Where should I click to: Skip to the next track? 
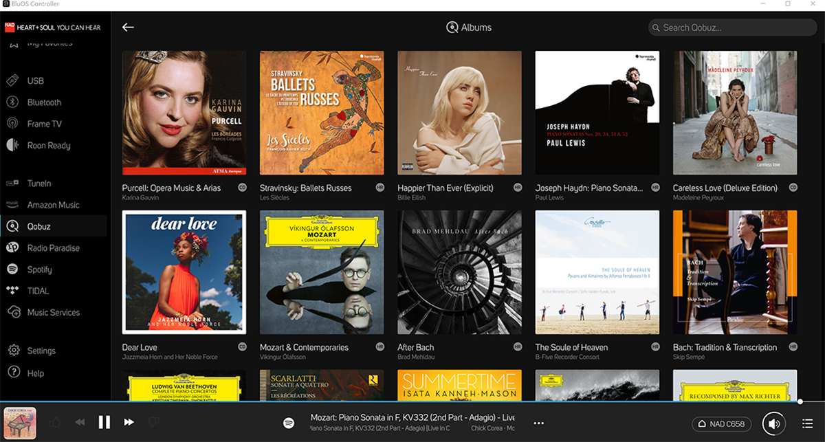coord(129,422)
